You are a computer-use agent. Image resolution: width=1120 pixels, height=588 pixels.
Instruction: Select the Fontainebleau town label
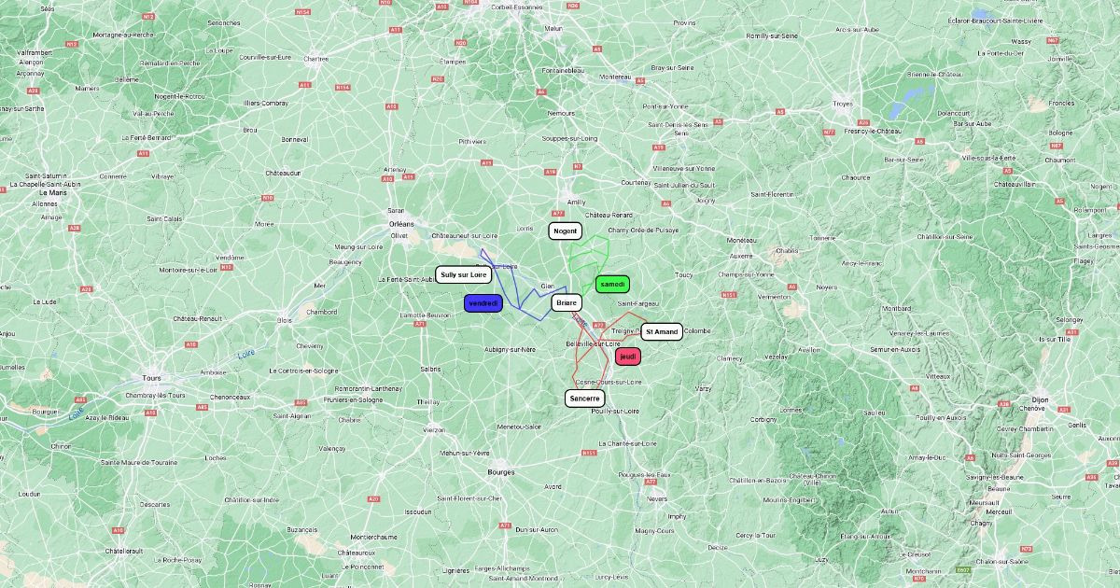[x=563, y=70]
